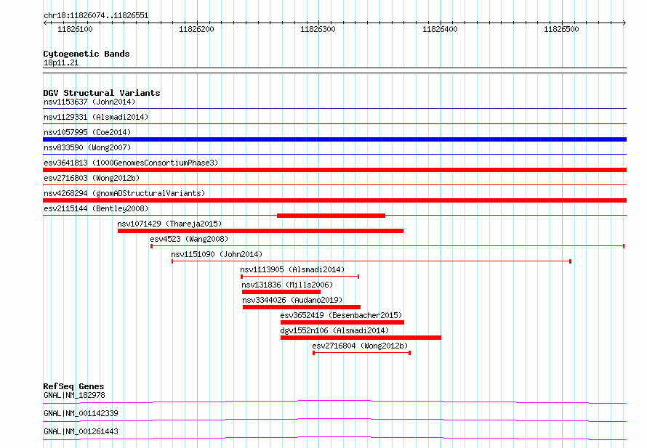Select the nsv1113905 (Alsmadi2014) label
The image size is (647, 448).
(x=292, y=269)
